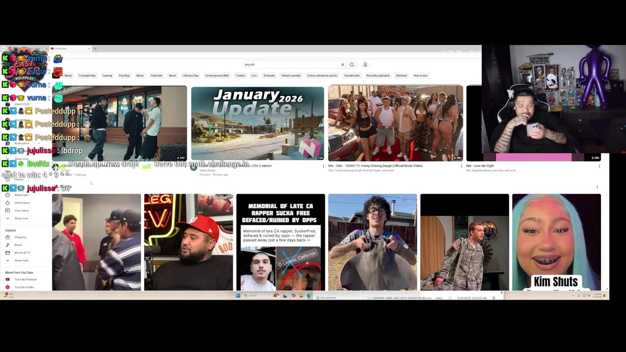Viewport: 626px width, 352px height.
Task: Open the Your videos icon in sidebar
Action: click(x=7, y=211)
